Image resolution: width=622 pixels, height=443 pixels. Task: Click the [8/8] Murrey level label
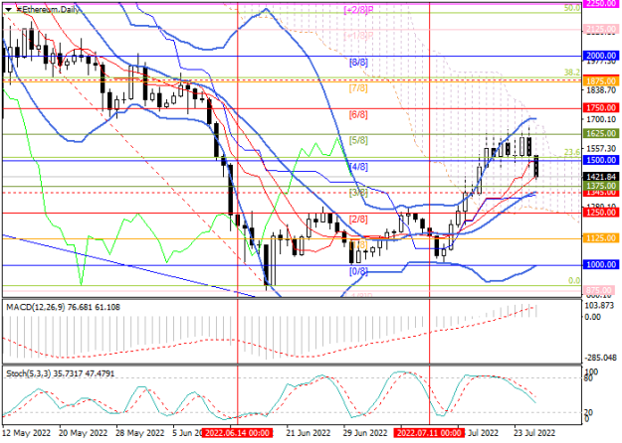358,63
